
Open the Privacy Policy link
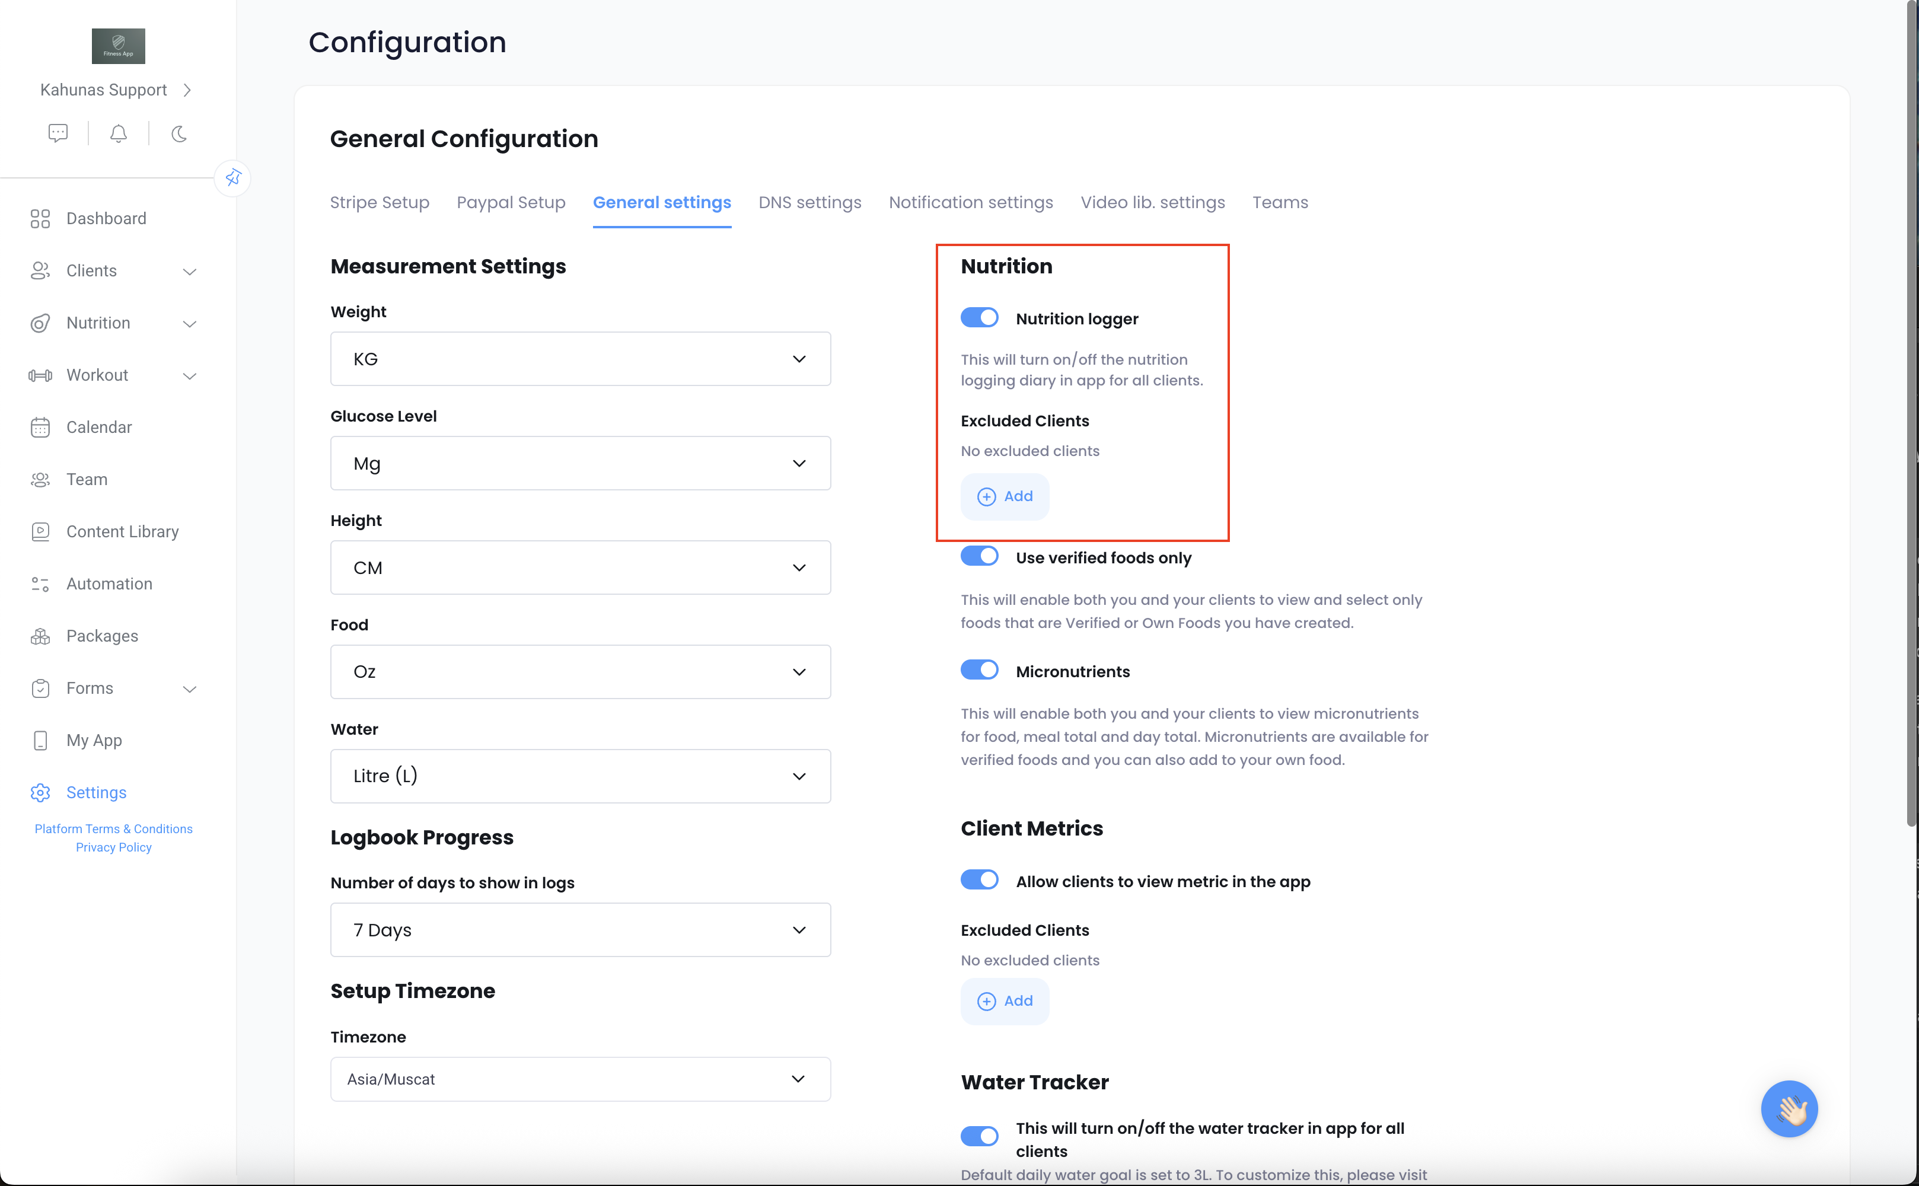(114, 847)
